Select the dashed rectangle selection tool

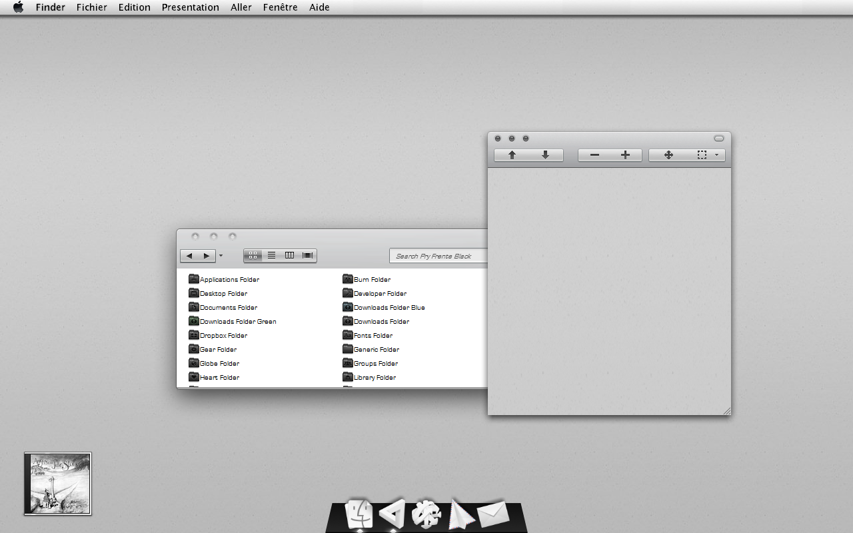pos(702,155)
